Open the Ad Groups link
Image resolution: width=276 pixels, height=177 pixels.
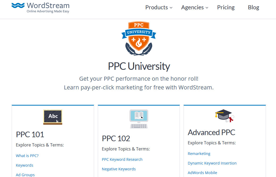[x=25, y=175]
